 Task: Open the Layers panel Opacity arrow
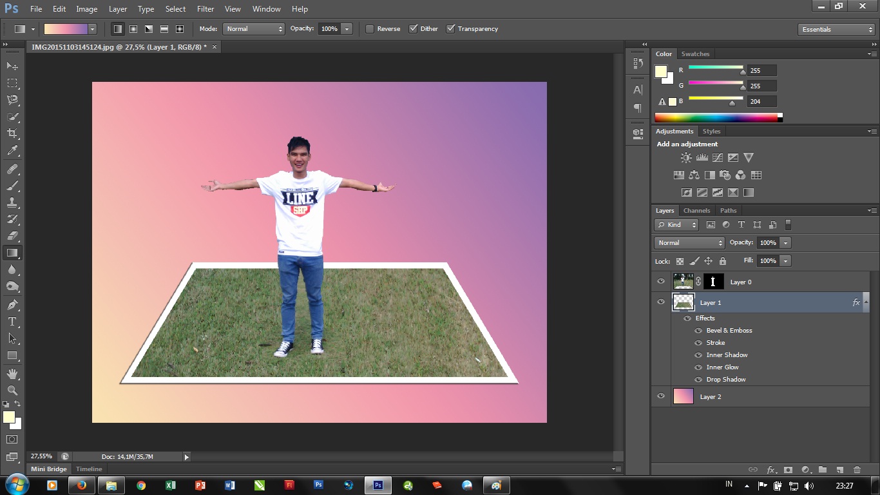point(785,243)
